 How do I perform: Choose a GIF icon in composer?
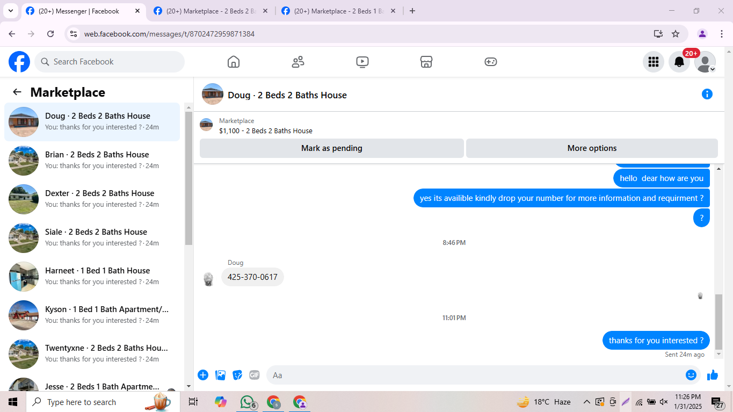tap(255, 375)
